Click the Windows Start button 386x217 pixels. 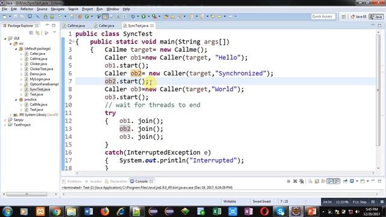(x=7, y=212)
